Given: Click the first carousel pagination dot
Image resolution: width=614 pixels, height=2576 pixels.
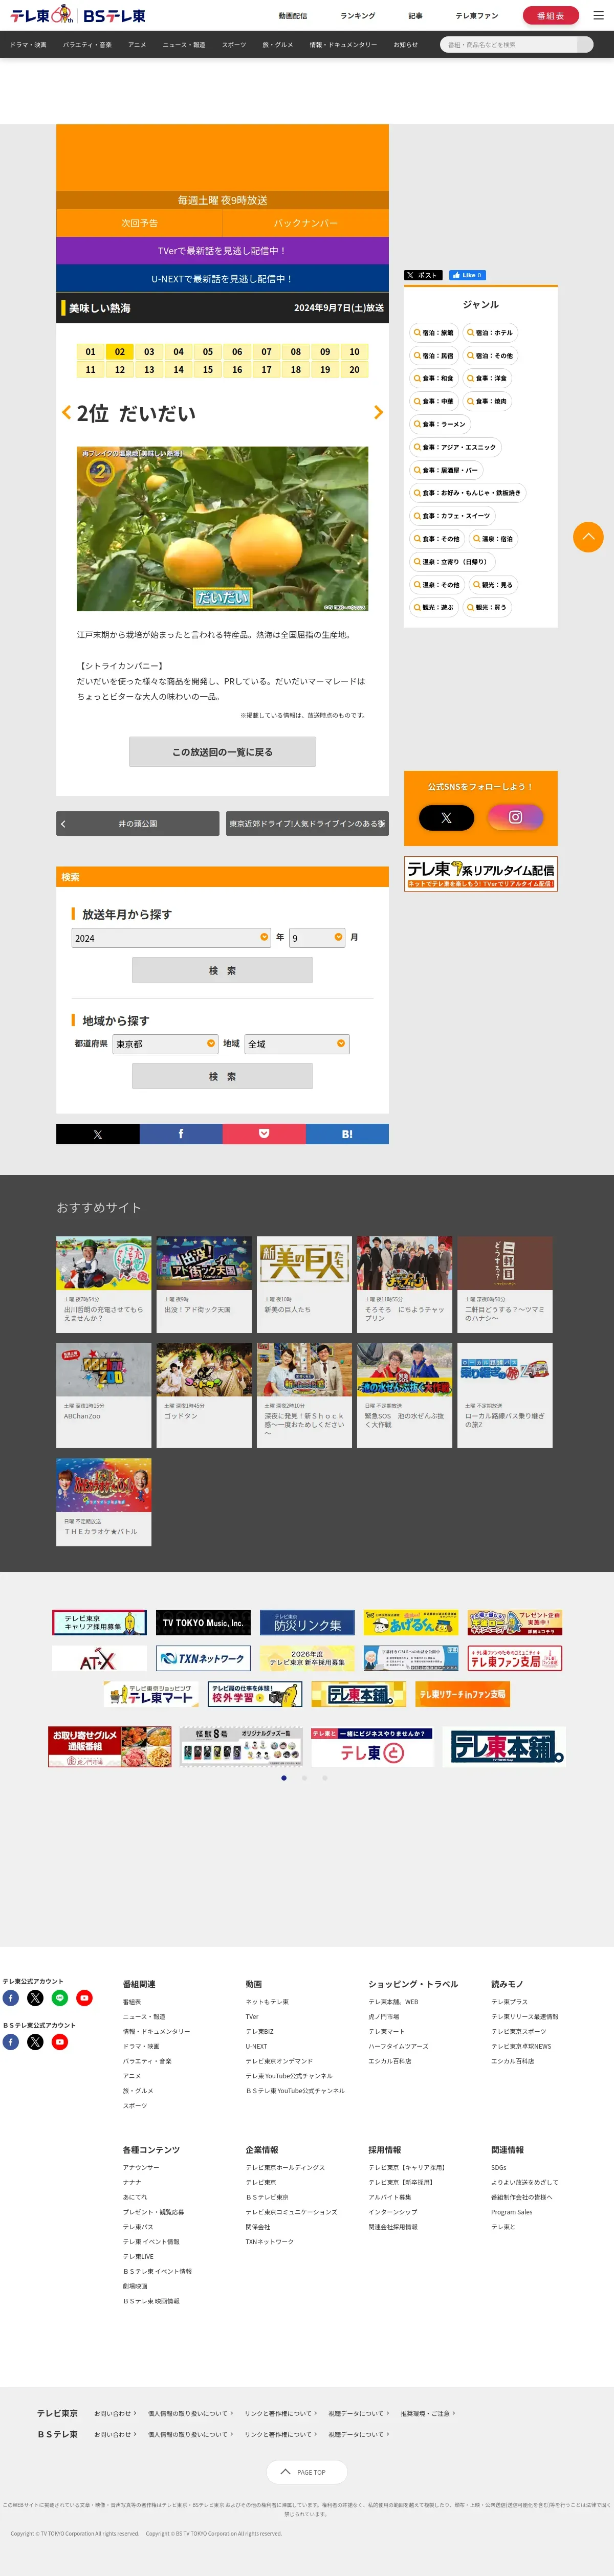Looking at the screenshot, I should pos(284,1778).
